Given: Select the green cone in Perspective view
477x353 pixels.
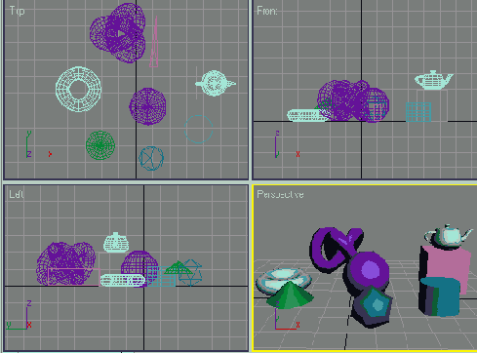Looking at the screenshot, I should pyautogui.click(x=290, y=295).
